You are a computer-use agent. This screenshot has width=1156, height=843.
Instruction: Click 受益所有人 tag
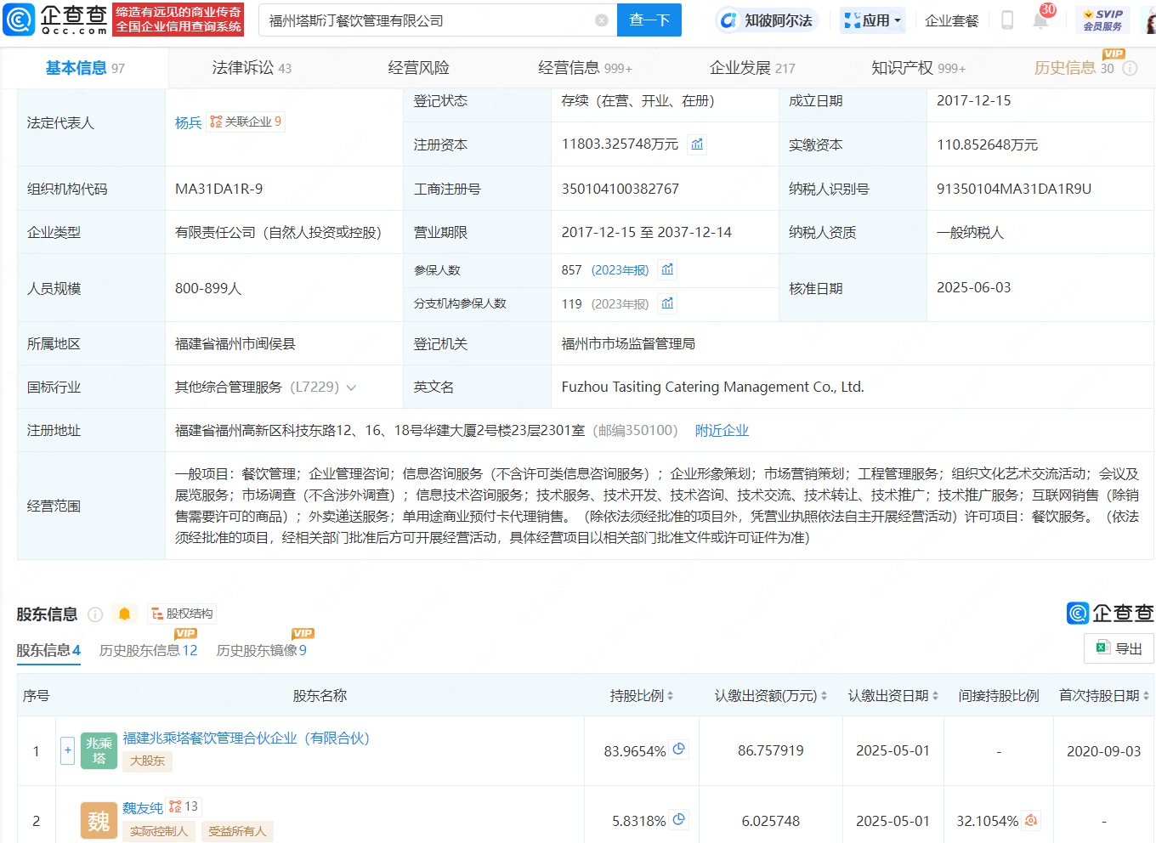(237, 831)
